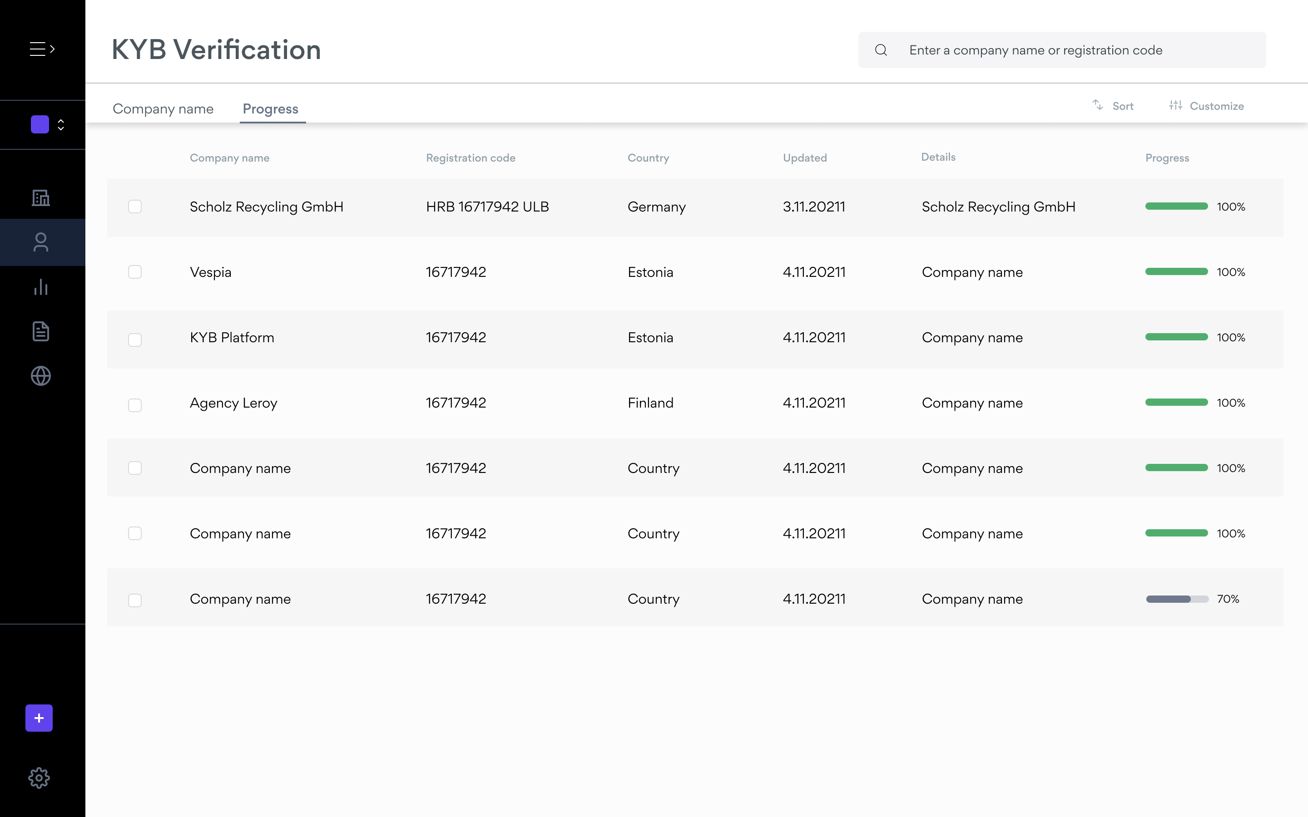
Task: Click the 70% progress bar
Action: [x=1177, y=599]
